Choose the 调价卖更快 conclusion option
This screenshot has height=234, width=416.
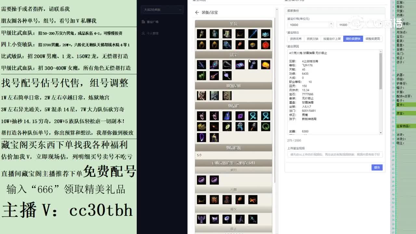(x=353, y=39)
